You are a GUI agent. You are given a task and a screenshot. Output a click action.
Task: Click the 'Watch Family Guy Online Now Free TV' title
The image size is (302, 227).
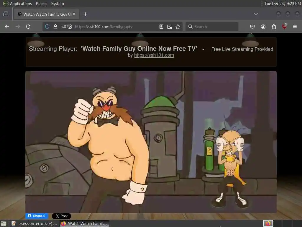coord(139,49)
